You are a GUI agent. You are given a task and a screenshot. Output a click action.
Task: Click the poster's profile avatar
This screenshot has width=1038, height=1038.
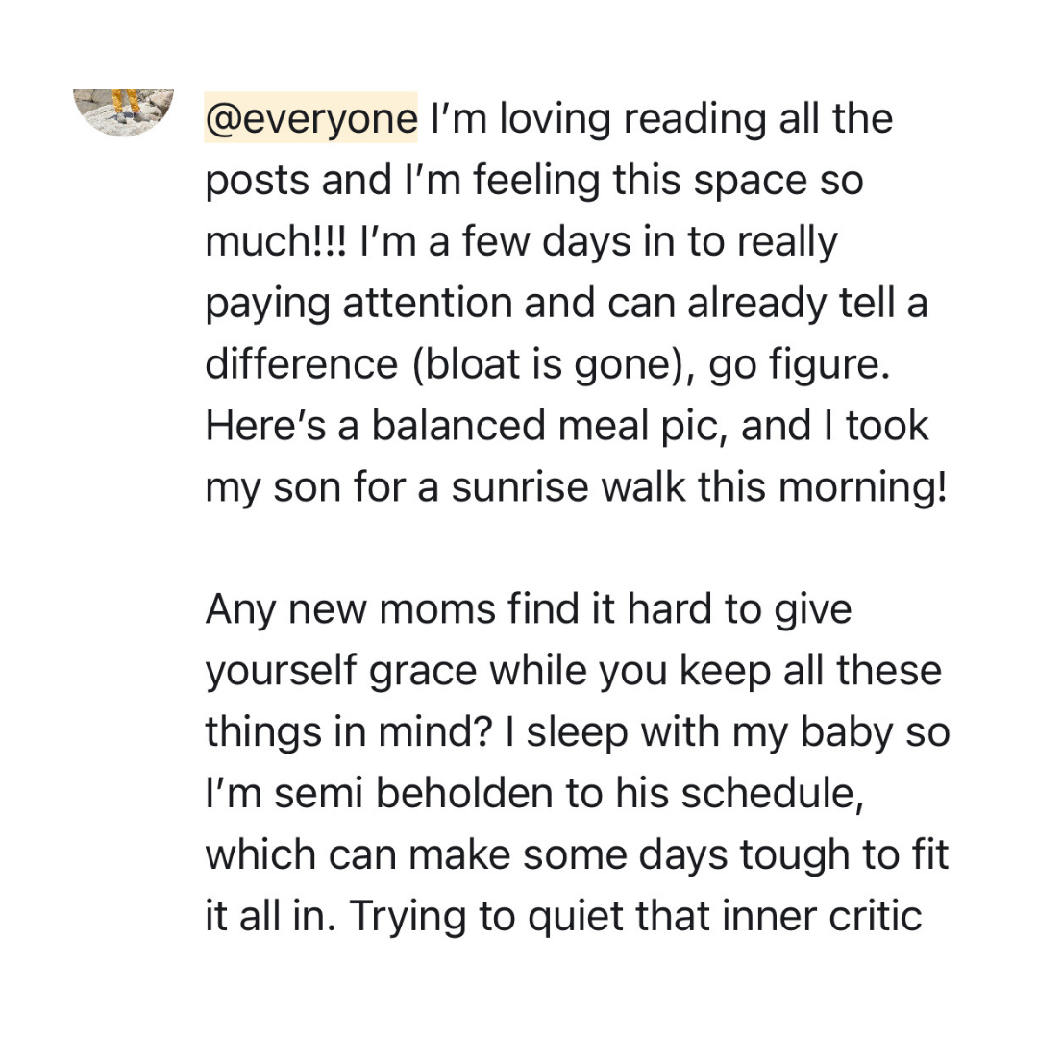124,112
